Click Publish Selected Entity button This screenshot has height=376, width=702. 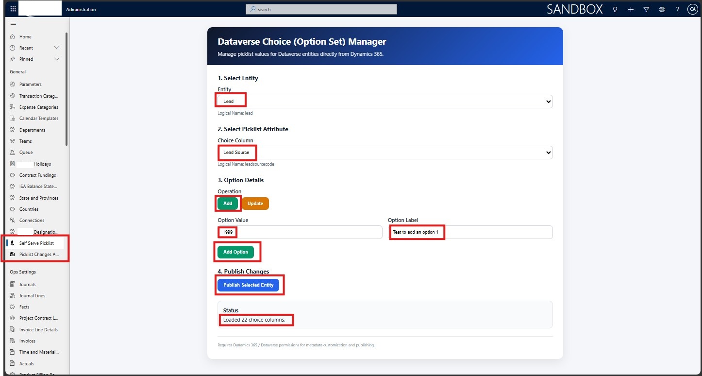point(248,285)
